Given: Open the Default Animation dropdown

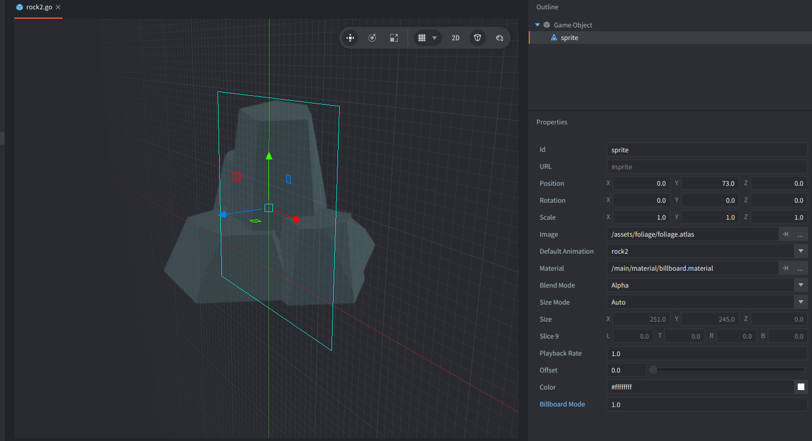Looking at the screenshot, I should 800,251.
